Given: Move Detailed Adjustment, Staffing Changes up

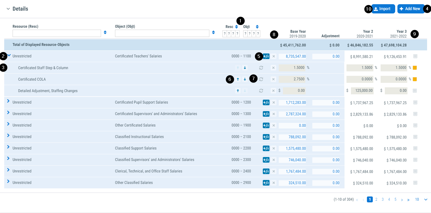Looking at the screenshot, I should click(x=238, y=91).
